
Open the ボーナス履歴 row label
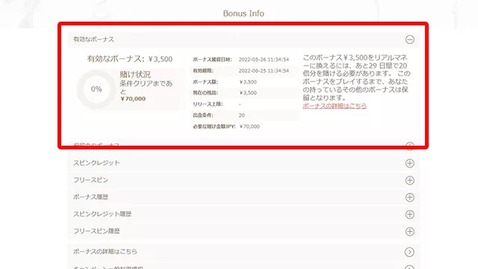90,197
